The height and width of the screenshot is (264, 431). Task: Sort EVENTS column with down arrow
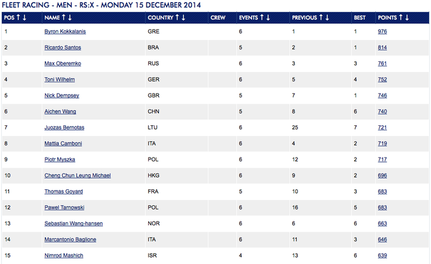point(268,18)
